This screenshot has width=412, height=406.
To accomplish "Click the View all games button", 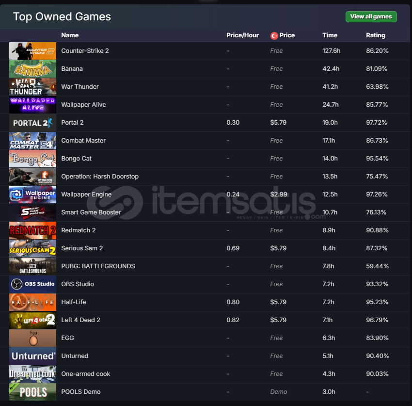I will (x=371, y=16).
